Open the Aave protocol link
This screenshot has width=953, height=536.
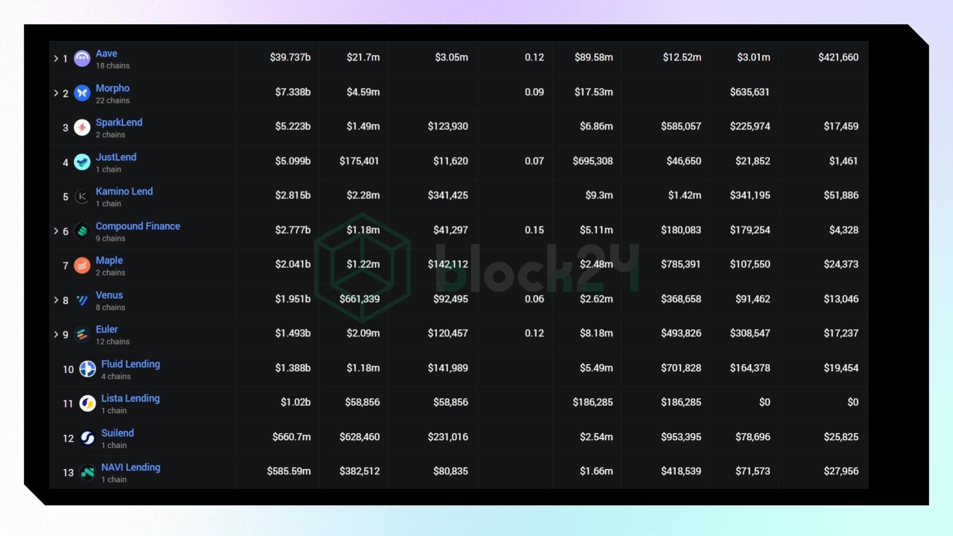(x=106, y=54)
